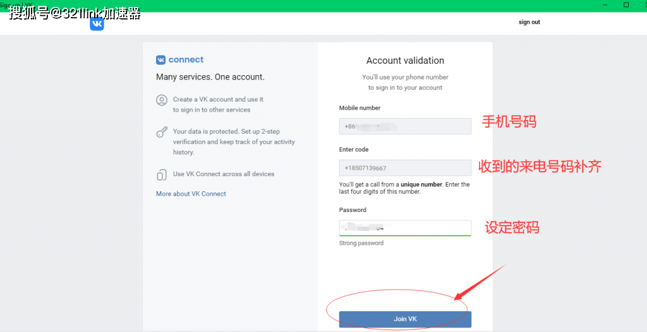Click the VK Connect logo
This screenshot has width=647, height=332.
[x=180, y=60]
